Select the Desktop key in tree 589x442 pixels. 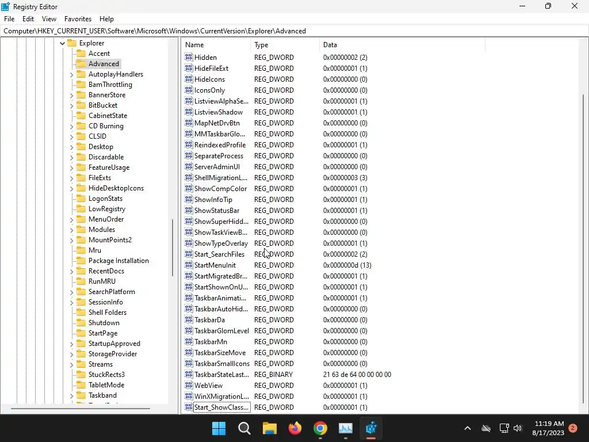coord(101,147)
